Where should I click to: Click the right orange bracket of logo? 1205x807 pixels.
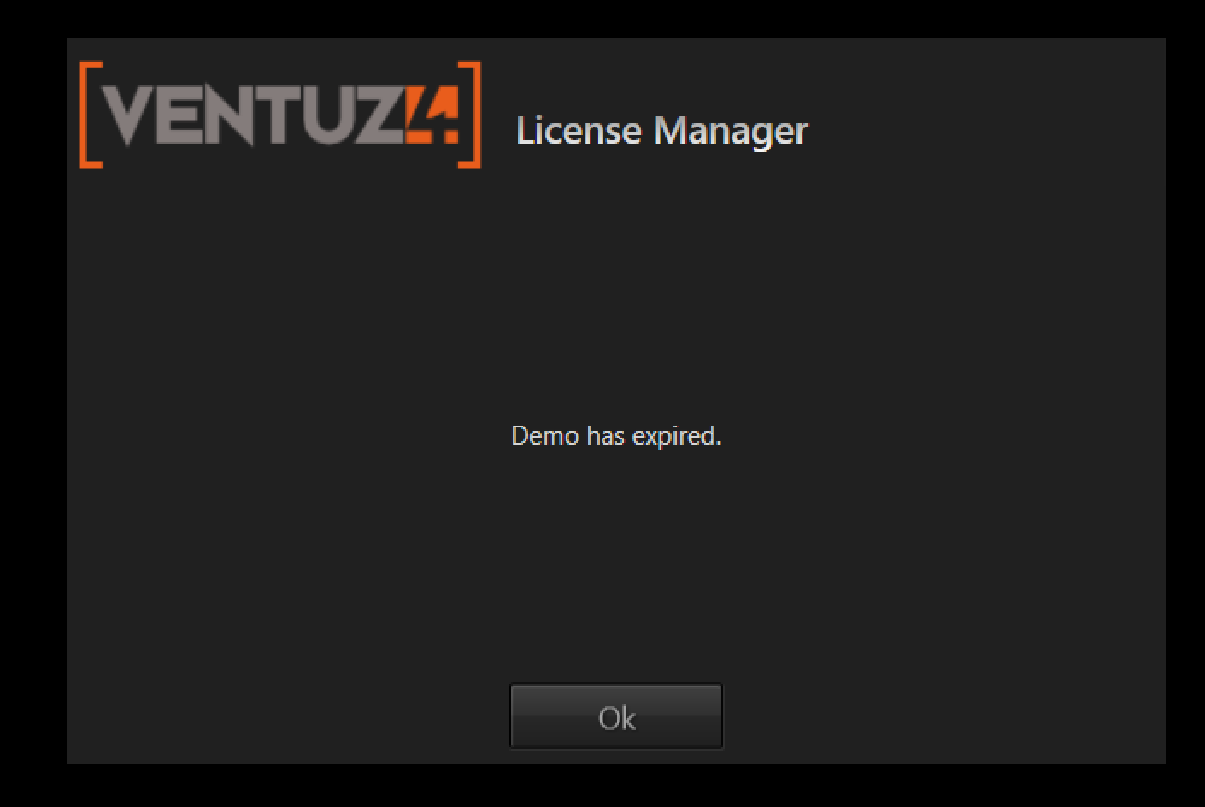(x=470, y=115)
